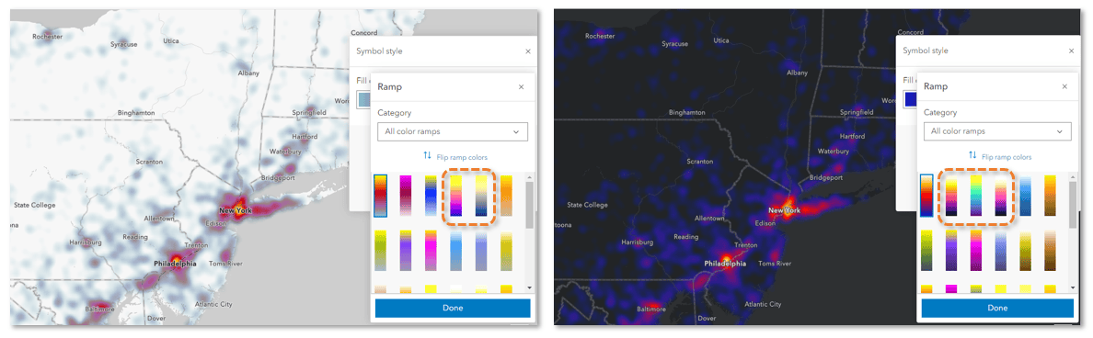Click Done in the right Ramp panel

coord(997,308)
